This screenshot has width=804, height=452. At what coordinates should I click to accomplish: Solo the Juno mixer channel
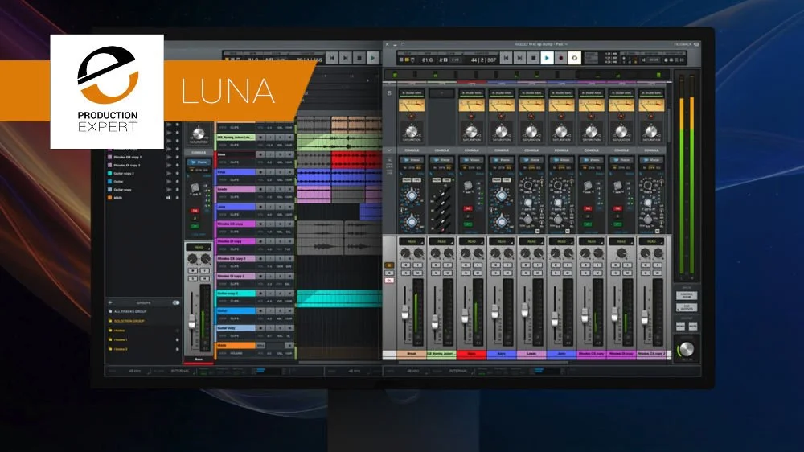[x=556, y=273]
